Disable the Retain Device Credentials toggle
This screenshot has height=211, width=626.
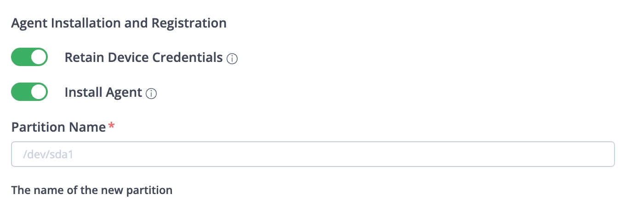[29, 57]
